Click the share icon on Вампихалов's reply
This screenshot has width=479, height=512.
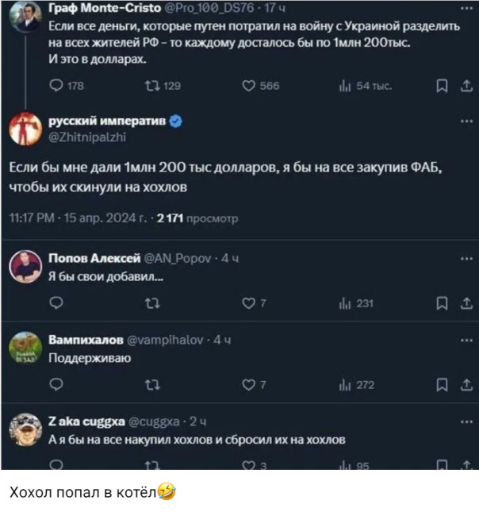click(x=466, y=385)
